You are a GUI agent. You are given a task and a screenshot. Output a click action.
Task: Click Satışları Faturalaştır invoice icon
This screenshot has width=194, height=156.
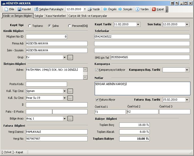(x=36, y=9)
